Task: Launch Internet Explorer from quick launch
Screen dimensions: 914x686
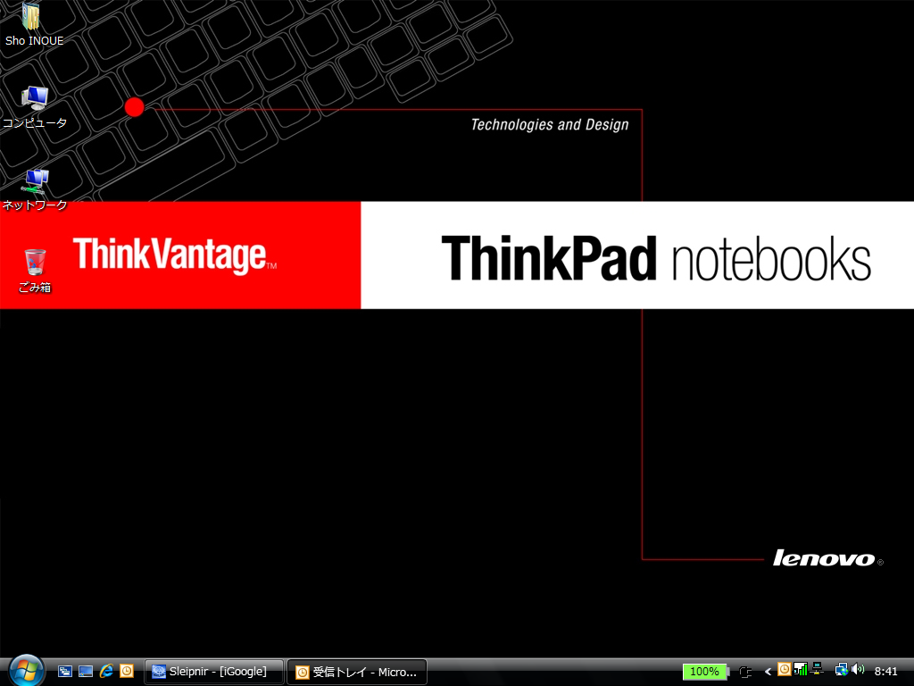Action: tap(106, 672)
